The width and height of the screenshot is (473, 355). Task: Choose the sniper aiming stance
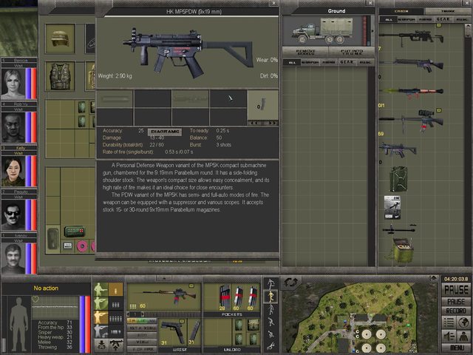pos(101,331)
